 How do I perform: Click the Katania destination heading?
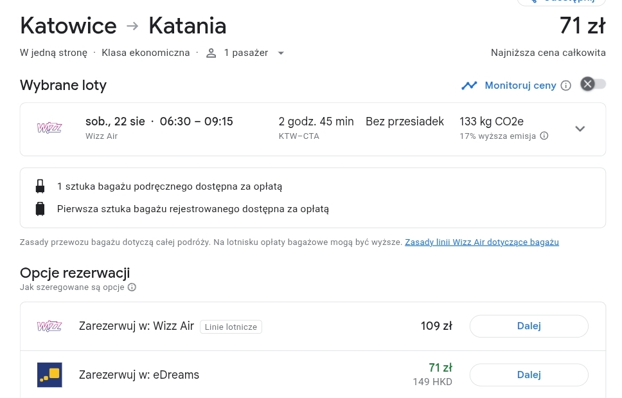[x=187, y=26]
